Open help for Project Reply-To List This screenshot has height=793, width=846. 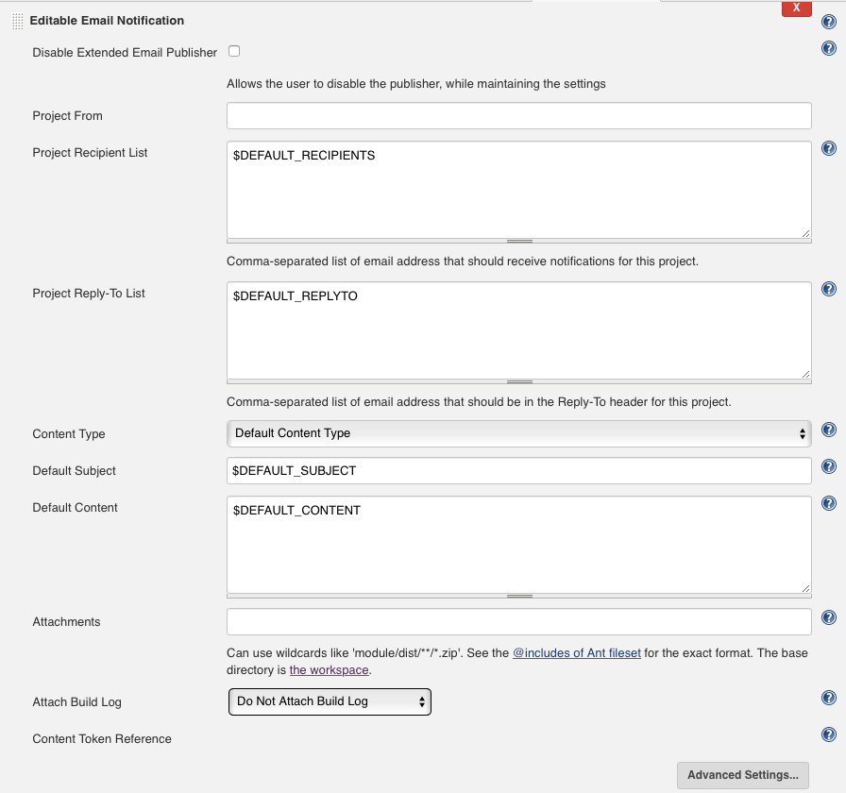(829, 288)
